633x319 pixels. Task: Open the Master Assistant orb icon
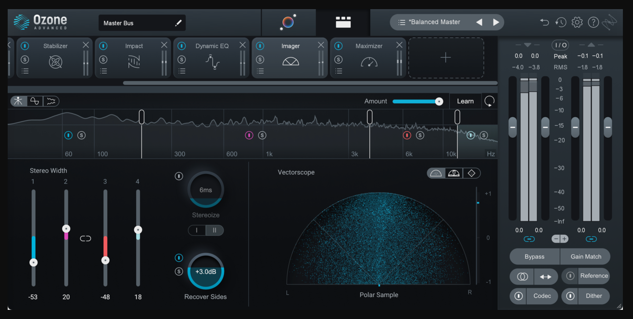[288, 23]
